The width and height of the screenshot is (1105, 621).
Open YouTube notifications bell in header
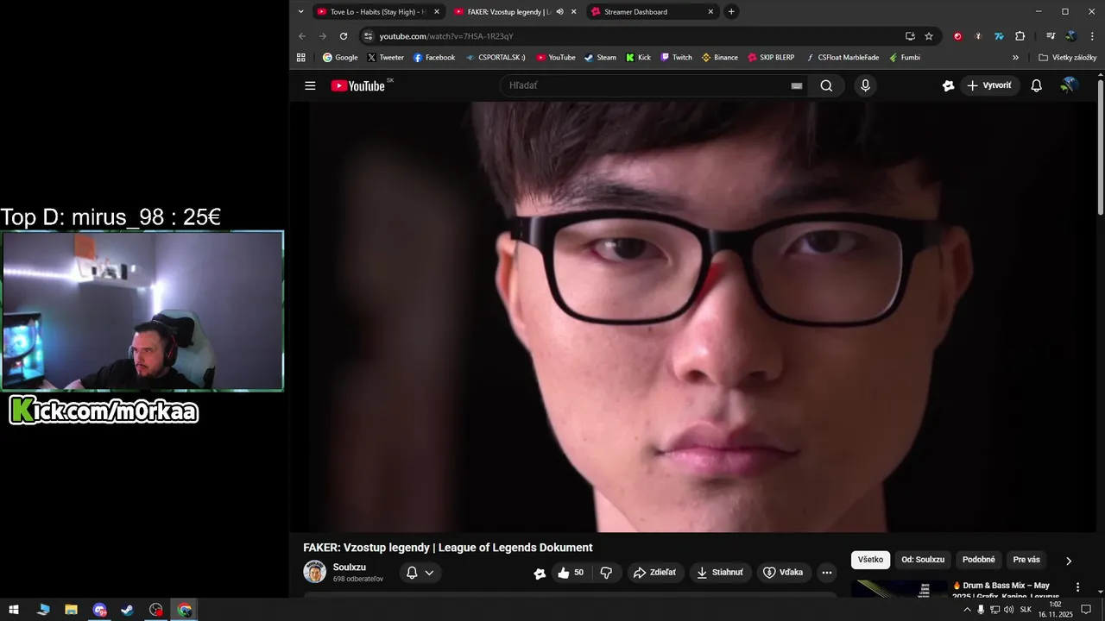1037,85
